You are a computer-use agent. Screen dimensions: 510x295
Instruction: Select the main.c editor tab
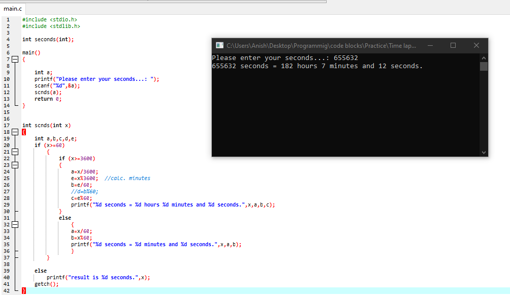[13, 9]
